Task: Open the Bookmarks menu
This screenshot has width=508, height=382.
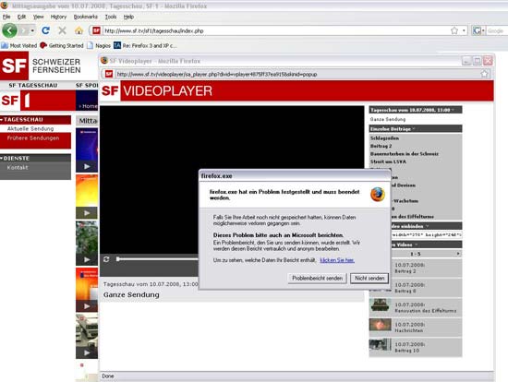Action: 86,17
